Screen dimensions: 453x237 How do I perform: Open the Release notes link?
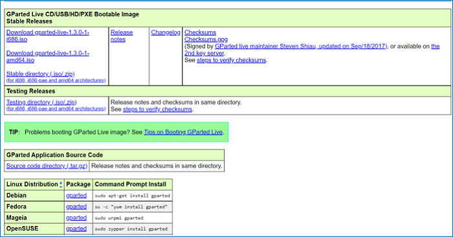tap(122, 36)
